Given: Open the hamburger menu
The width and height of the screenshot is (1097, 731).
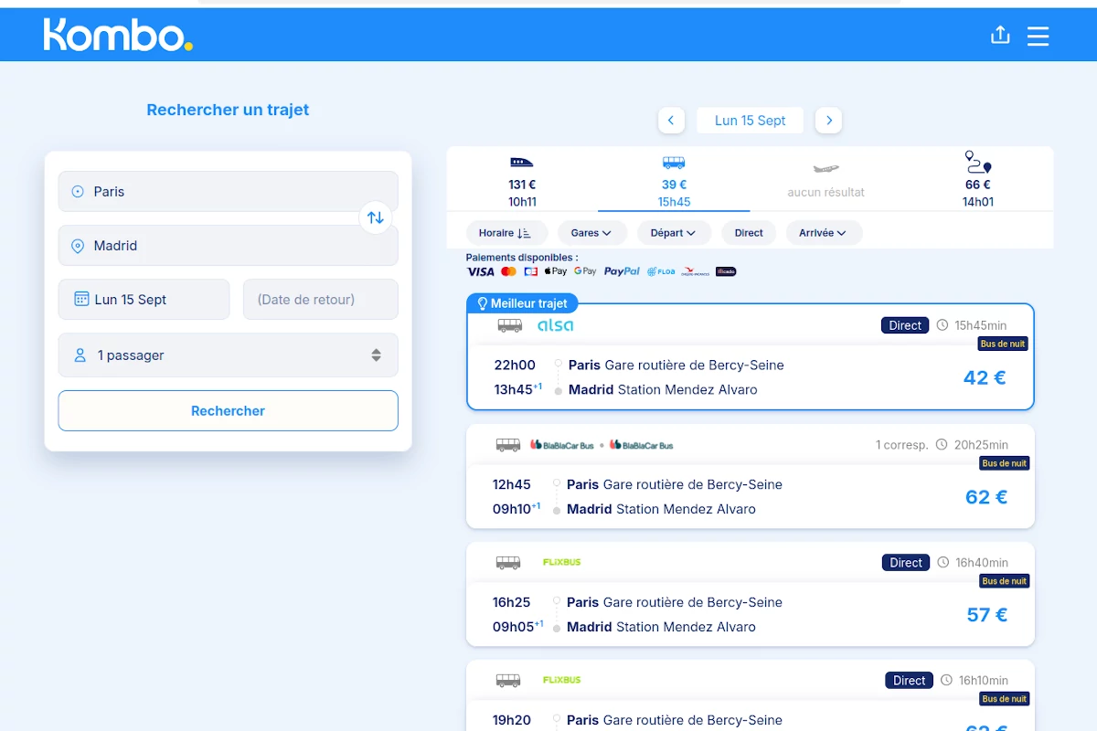Looking at the screenshot, I should point(1038,36).
